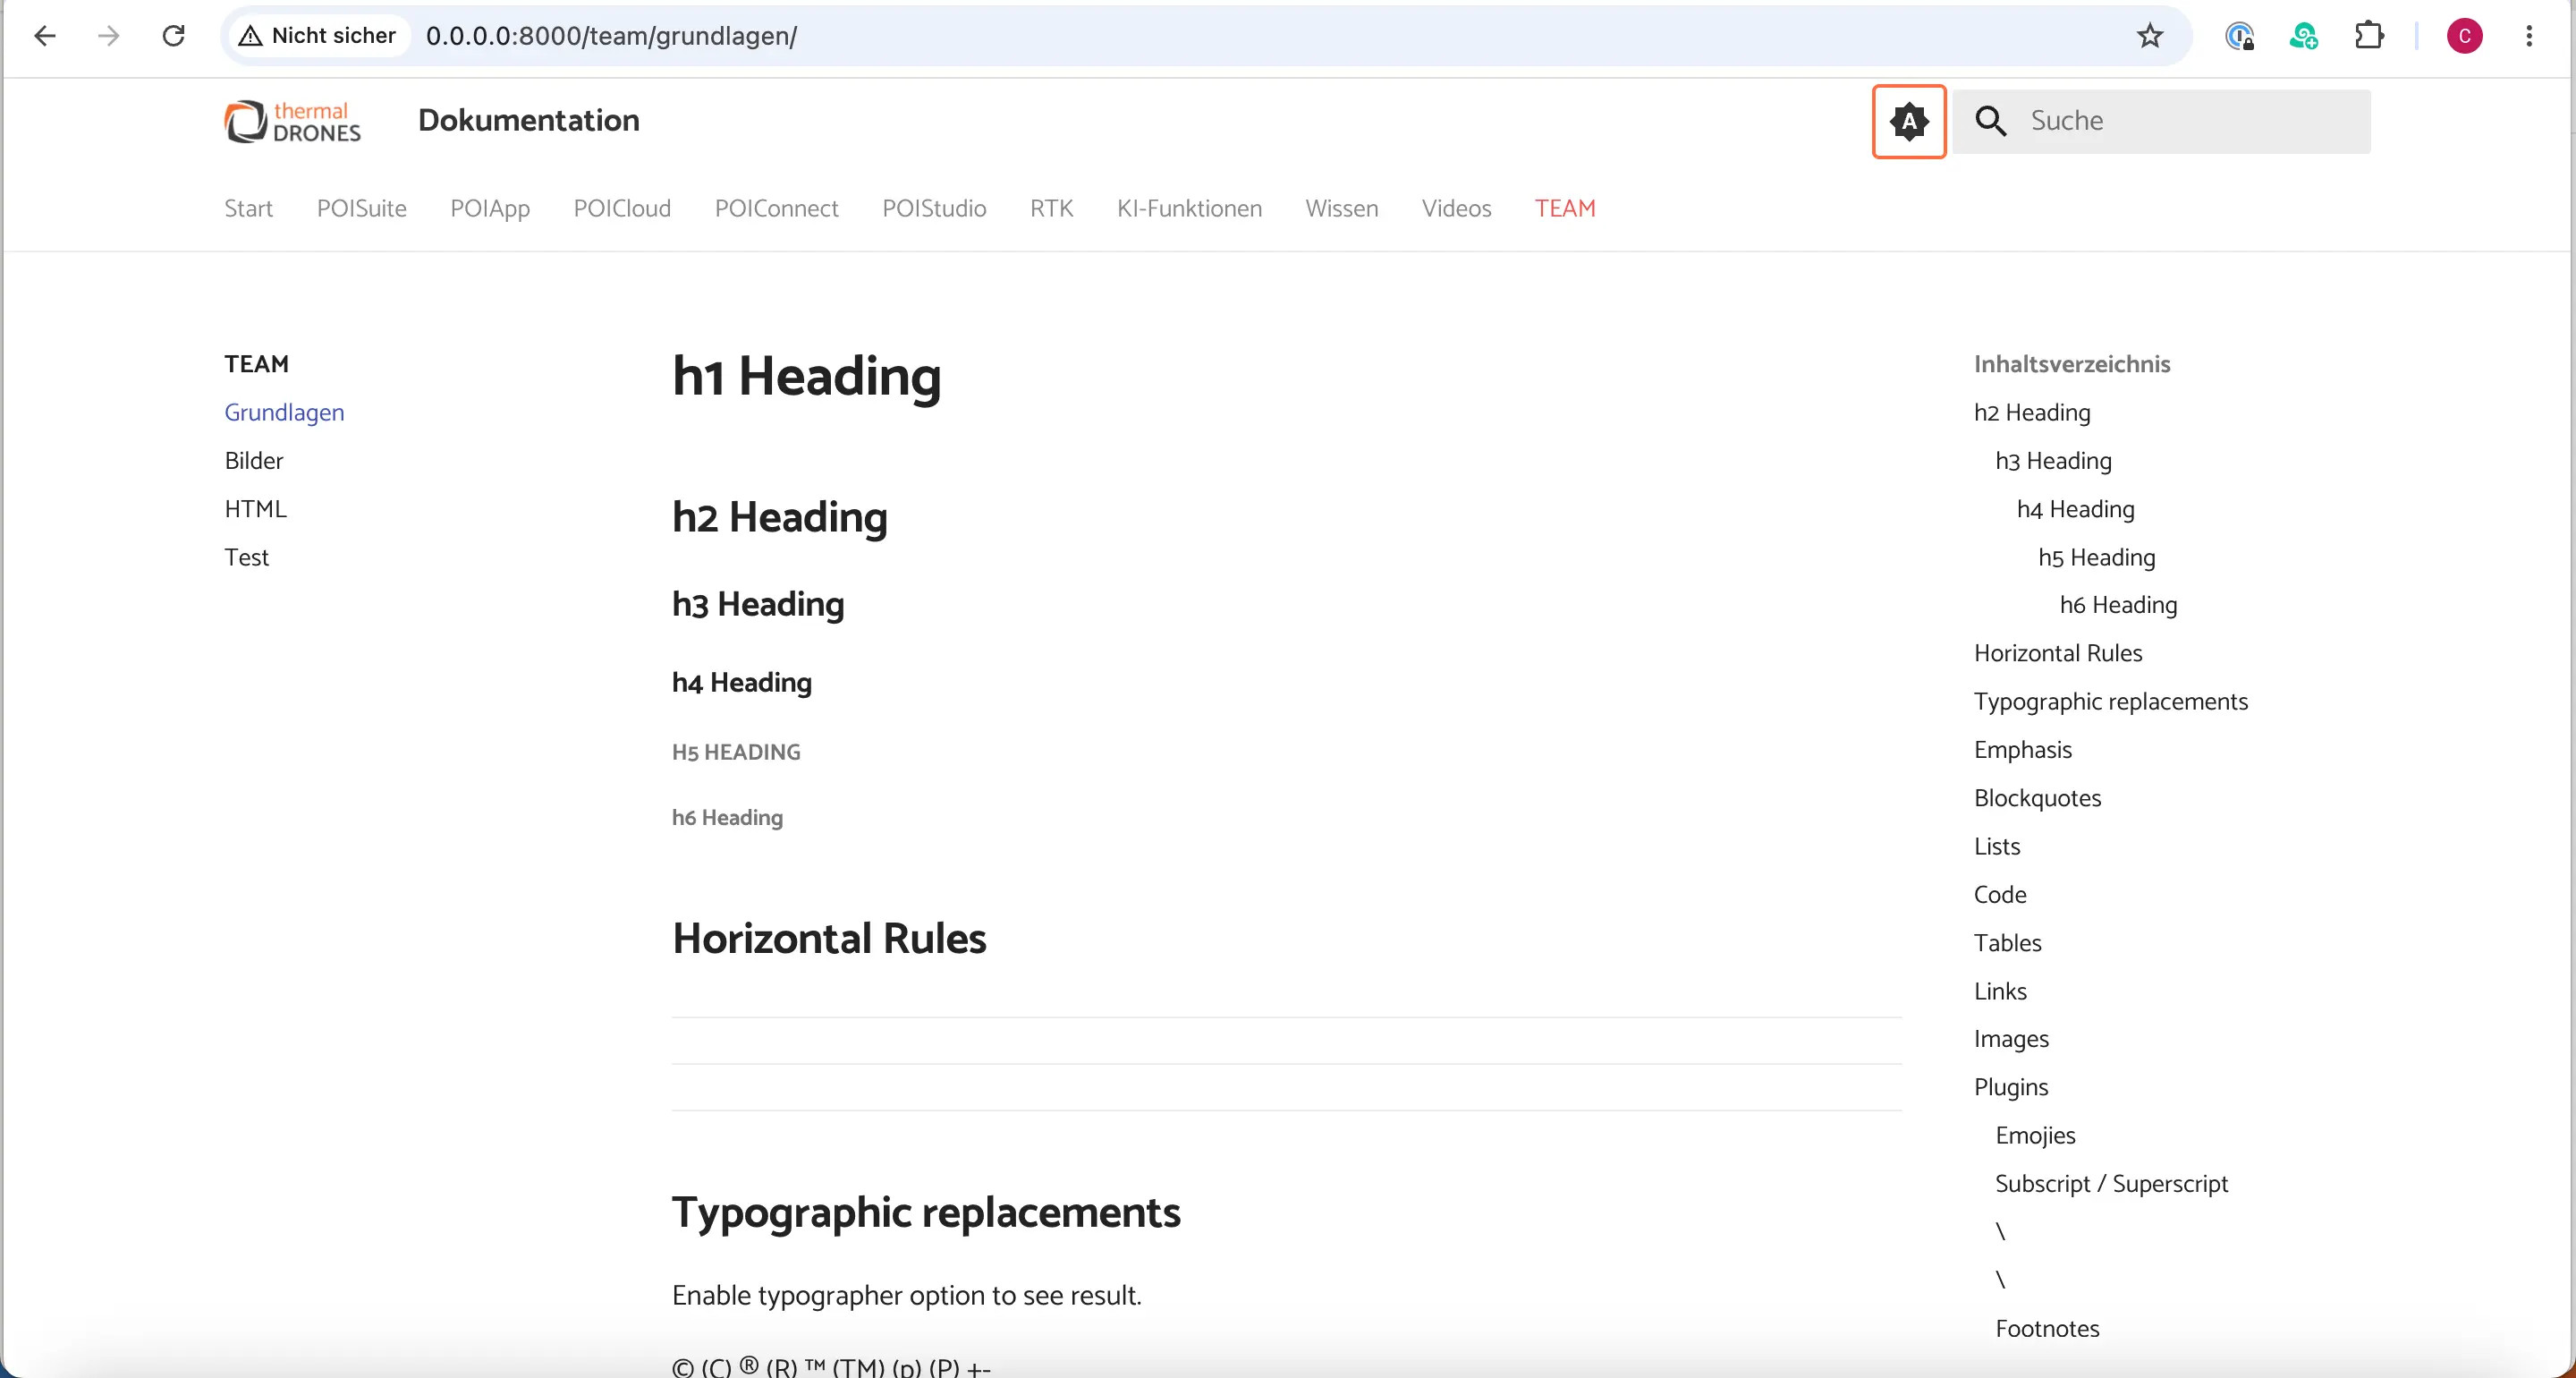Open Grundlagen in the TEAM sidebar
Viewport: 2576px width, 1378px height.
click(284, 413)
